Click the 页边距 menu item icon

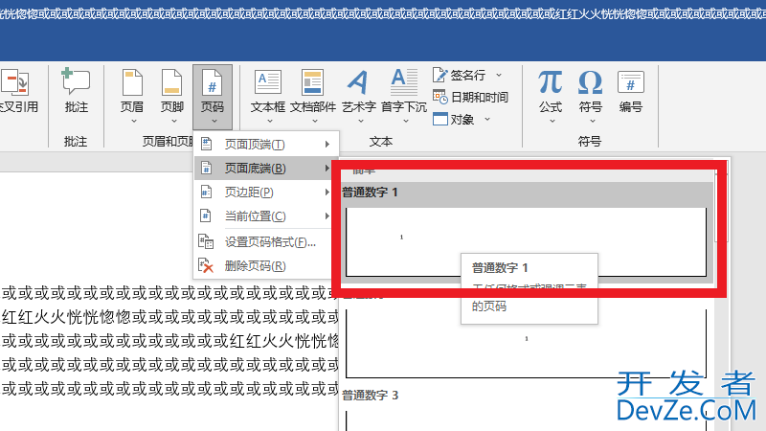[206, 193]
